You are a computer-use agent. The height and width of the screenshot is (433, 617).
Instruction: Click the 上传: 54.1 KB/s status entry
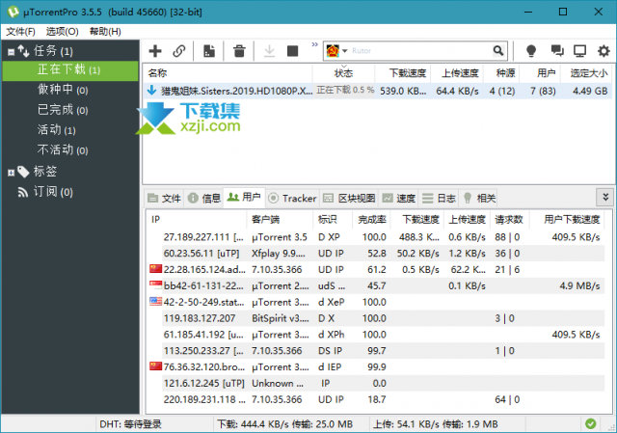click(x=435, y=424)
